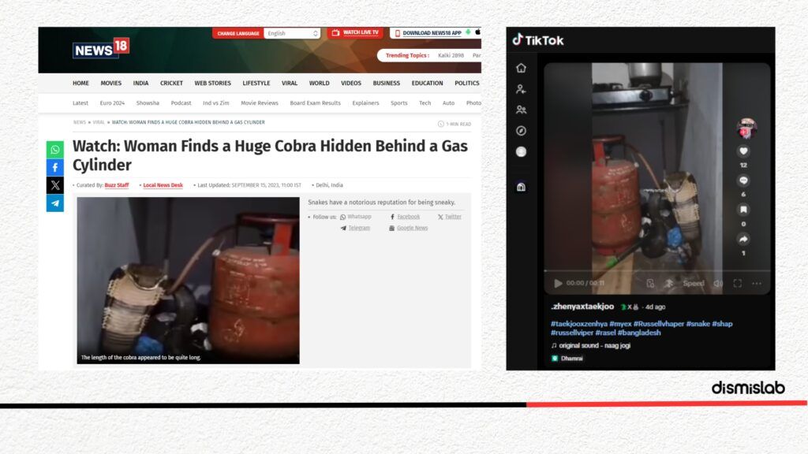Go to TikTok Home icon
808x454 pixels.
coord(521,68)
